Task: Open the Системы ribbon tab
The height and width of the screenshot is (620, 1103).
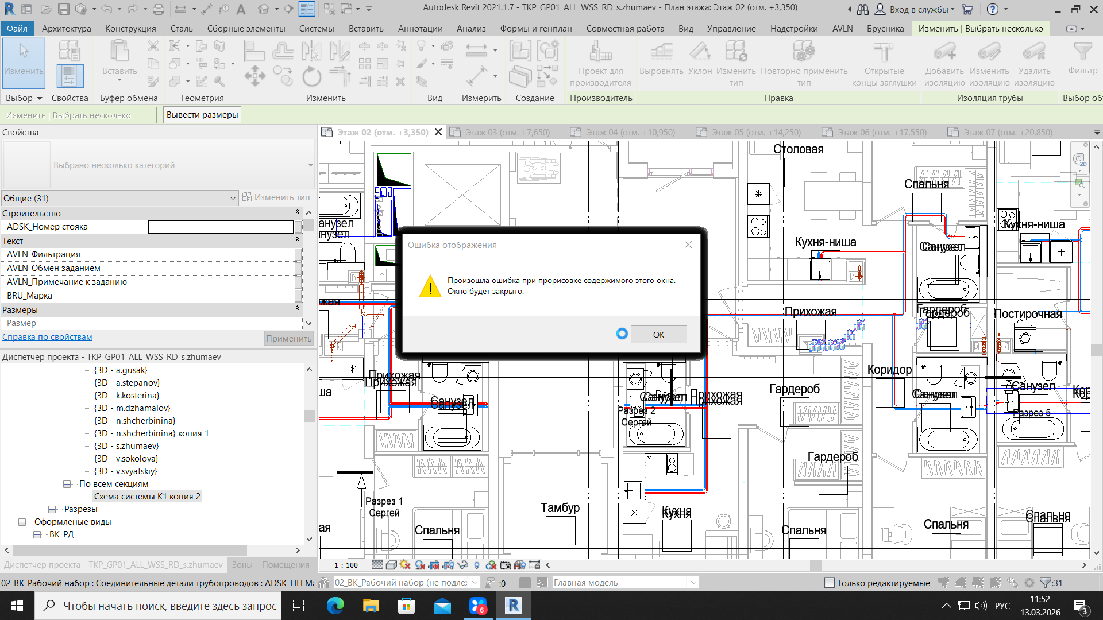Action: click(x=316, y=29)
